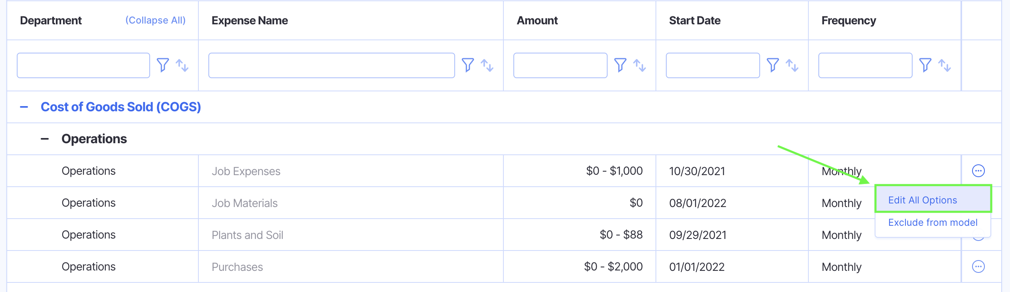Click the Collapse All link
Image resolution: width=1010 pixels, height=292 pixels.
click(x=155, y=20)
